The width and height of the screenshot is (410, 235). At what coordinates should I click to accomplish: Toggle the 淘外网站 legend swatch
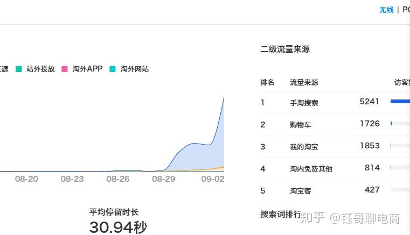113,69
